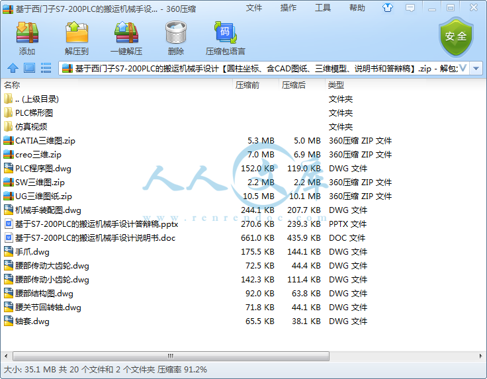The image size is (487, 379).
Task: Click the scrollbar left arrow
Action: pyautogui.click(x=6, y=356)
